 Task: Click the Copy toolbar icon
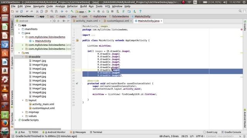tap(42, 11)
